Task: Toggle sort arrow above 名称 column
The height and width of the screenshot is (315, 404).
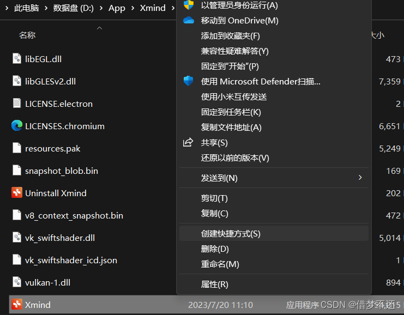Action: point(99,28)
